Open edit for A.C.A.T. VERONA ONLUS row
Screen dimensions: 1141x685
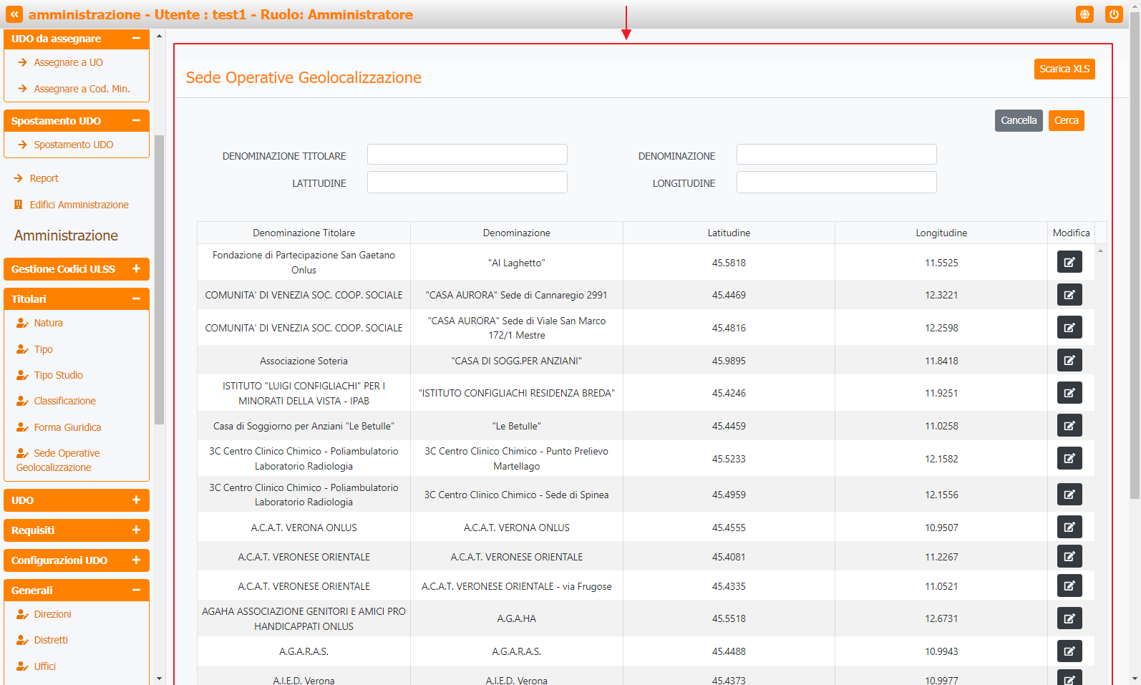(1069, 528)
